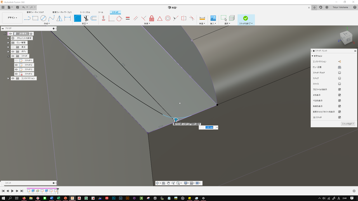Click the timeline Play button

point(12,191)
